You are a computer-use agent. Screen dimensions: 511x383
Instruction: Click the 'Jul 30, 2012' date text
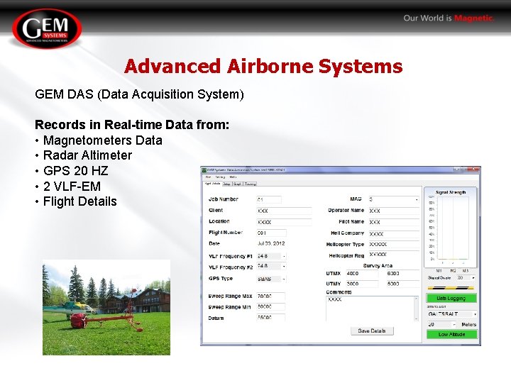tap(271, 243)
